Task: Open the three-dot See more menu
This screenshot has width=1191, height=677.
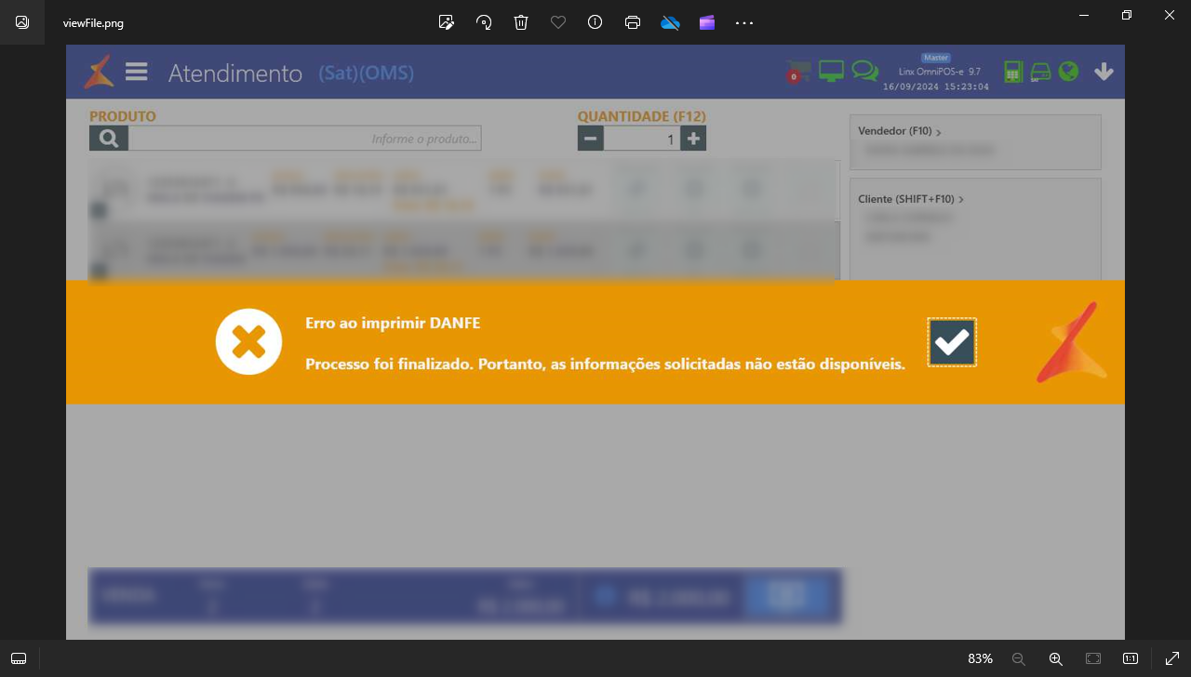Action: (x=744, y=22)
